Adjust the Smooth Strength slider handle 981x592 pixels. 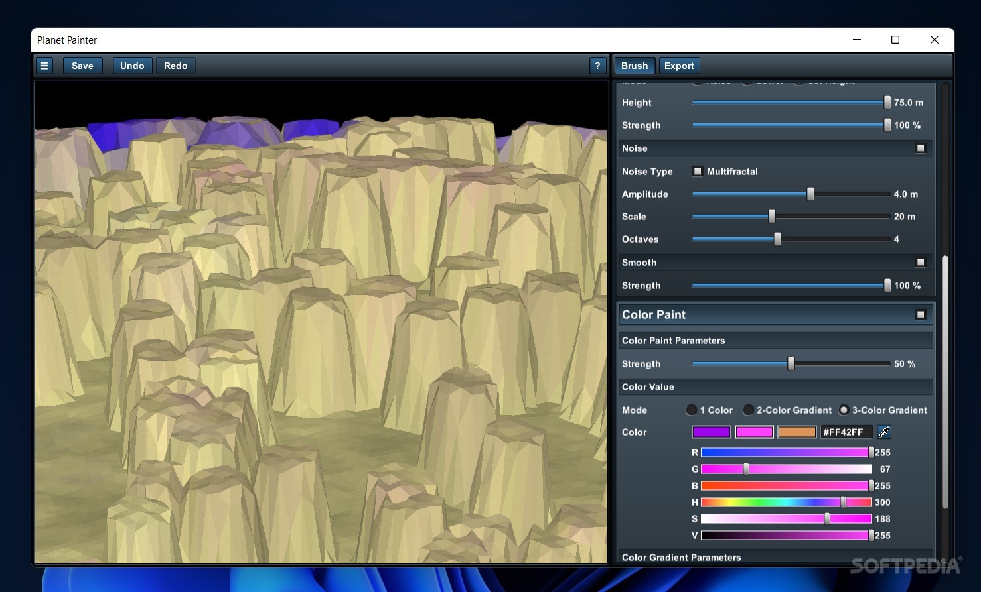(887, 286)
